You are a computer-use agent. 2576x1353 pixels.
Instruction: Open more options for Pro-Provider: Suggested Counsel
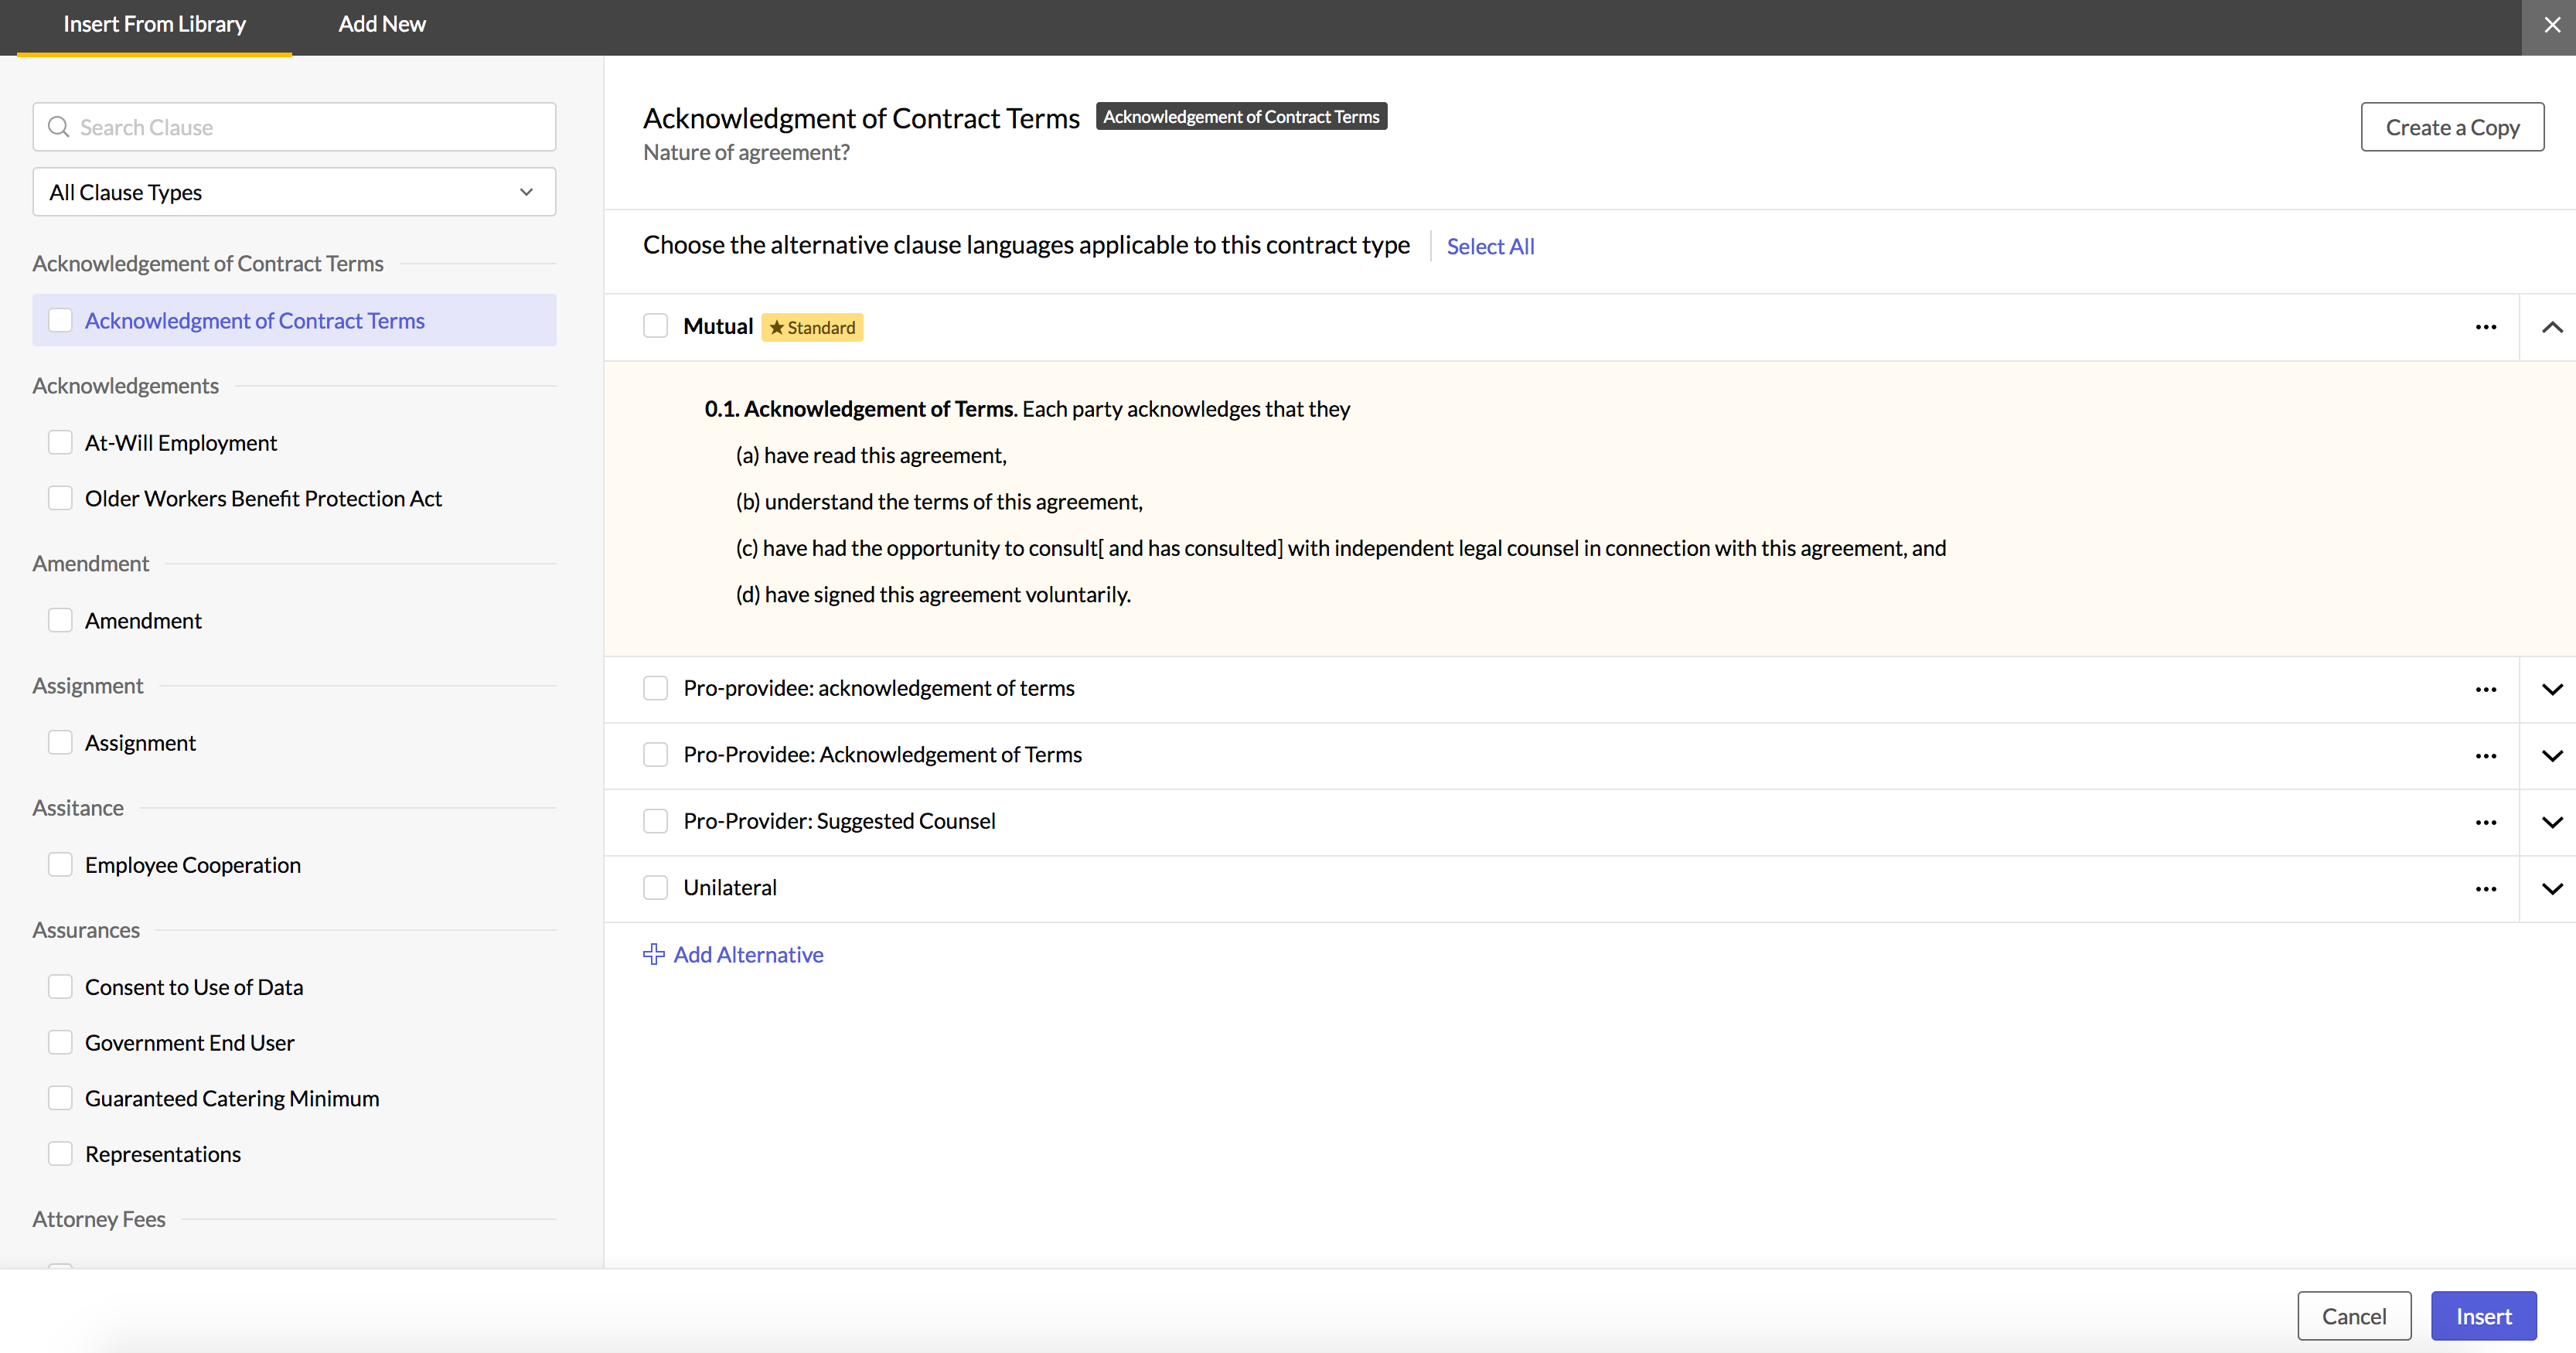coord(2485,822)
